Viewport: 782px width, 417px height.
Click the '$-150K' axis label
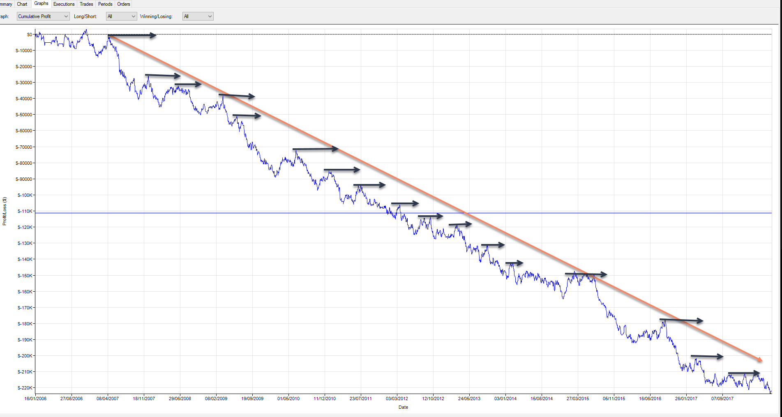tap(25, 276)
